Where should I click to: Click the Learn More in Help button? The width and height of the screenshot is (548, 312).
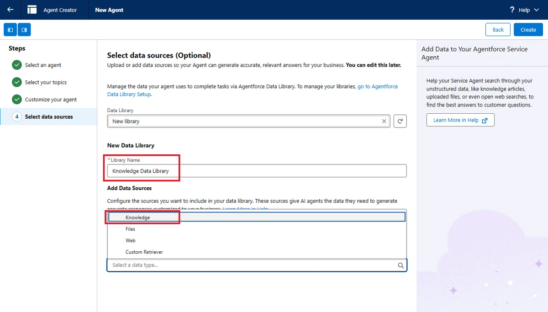click(x=460, y=120)
